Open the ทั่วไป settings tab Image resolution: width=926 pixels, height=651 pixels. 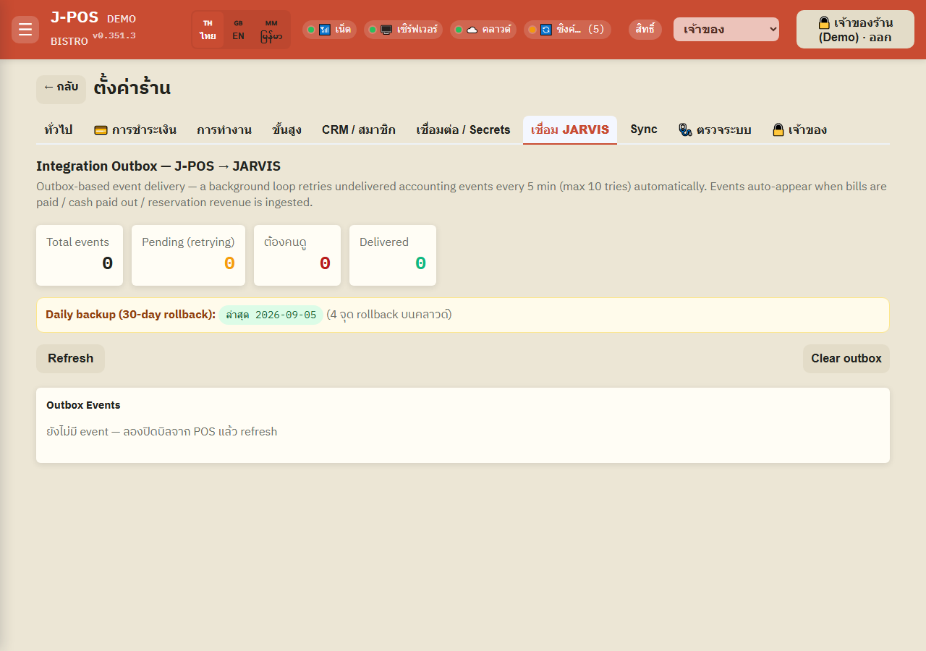pyautogui.click(x=58, y=130)
